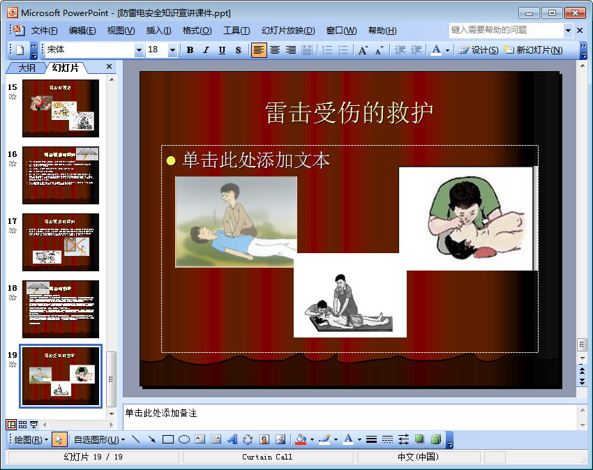This screenshot has height=470, width=593.
Task: Insert a horizontal text box
Action: pyautogui.click(x=200, y=439)
